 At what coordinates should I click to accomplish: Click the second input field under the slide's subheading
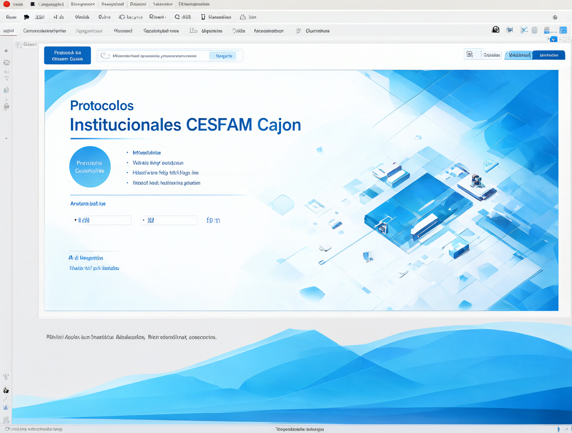pos(169,220)
